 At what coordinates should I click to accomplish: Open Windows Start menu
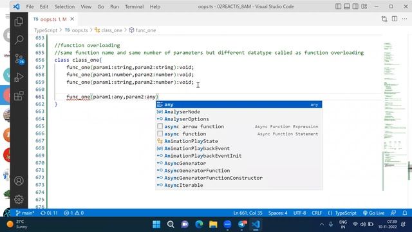point(156,224)
